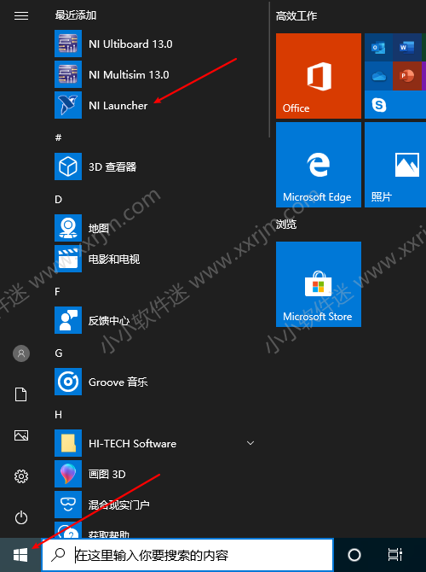Click the '3D 查看器' text label

click(112, 166)
